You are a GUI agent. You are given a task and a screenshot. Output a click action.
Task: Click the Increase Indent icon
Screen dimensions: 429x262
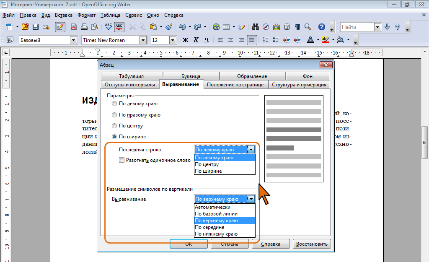click(x=297, y=40)
